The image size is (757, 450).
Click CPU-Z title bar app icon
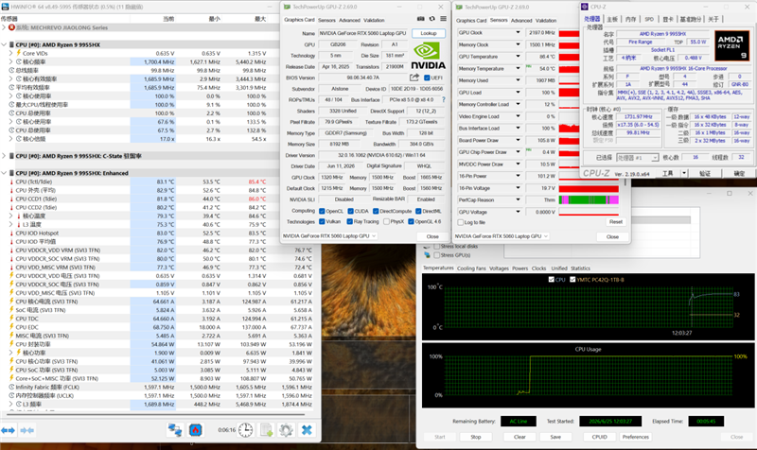585,7
